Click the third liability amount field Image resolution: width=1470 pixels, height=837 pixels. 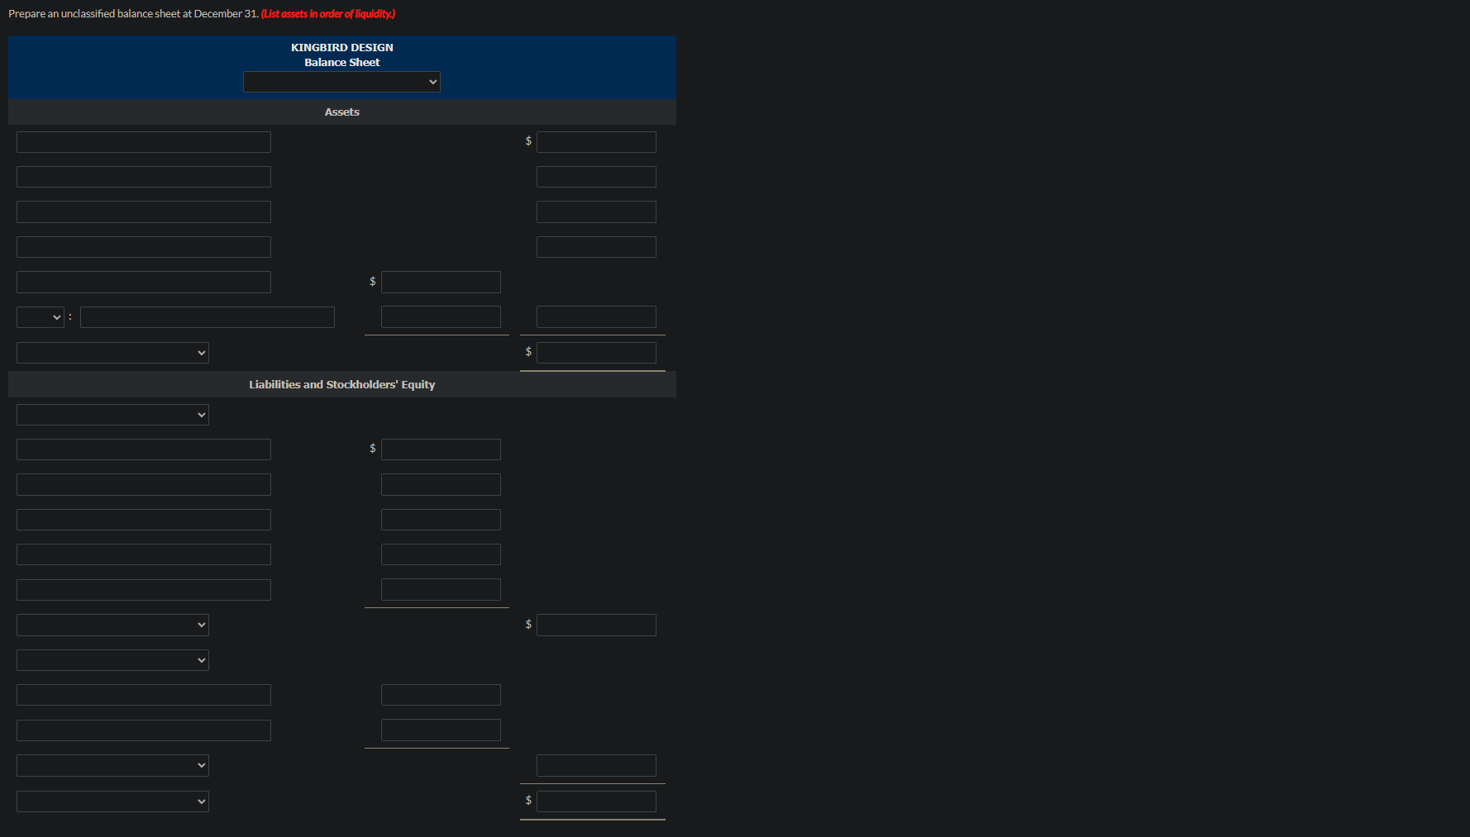tap(441, 520)
